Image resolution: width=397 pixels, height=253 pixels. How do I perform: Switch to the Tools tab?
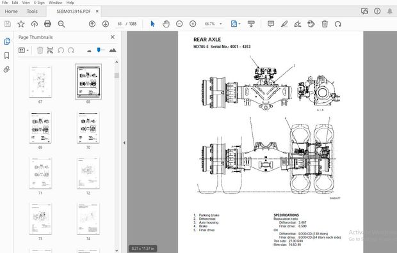coord(32,11)
